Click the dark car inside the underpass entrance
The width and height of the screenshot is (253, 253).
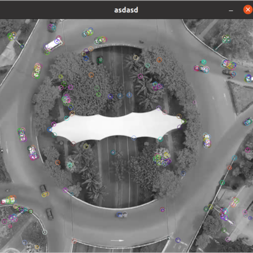click(100, 60)
